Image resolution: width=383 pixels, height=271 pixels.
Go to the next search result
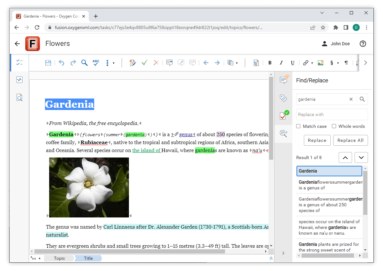tap(361, 157)
